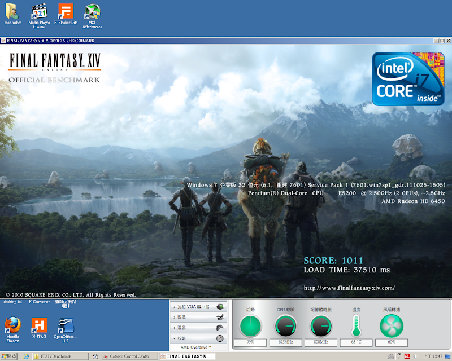452x361 pixels.
Task: Click the 99% activity value field
Action: pyautogui.click(x=250, y=342)
